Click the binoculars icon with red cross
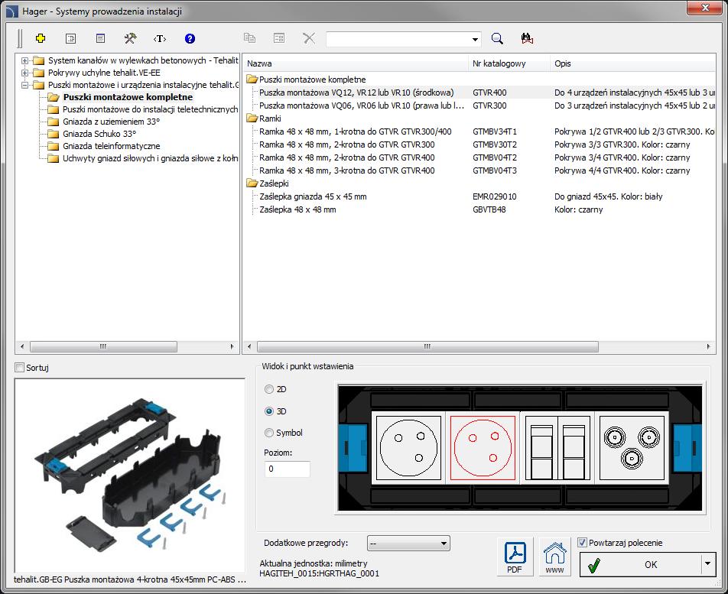This screenshot has height=594, width=728. [527, 38]
